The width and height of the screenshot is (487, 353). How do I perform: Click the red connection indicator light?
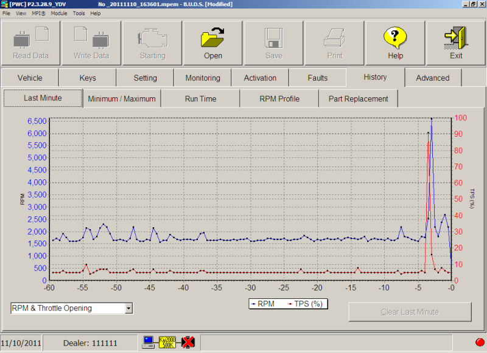point(480,342)
